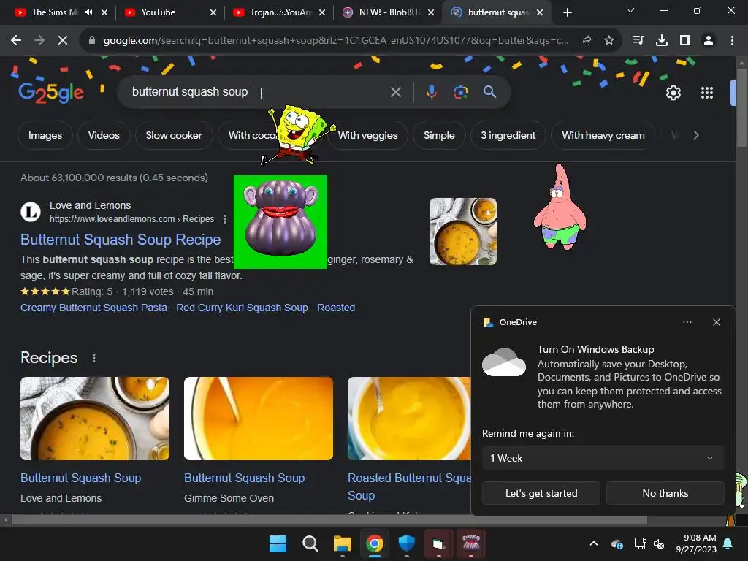Viewport: 748px width, 561px height.
Task: Open Love and Lemons recipe card thumbnail
Action: 95,419
